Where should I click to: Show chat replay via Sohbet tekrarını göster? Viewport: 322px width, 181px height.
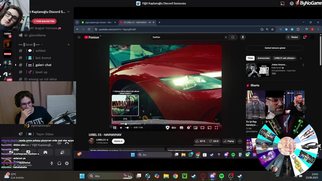pyautogui.click(x=275, y=48)
